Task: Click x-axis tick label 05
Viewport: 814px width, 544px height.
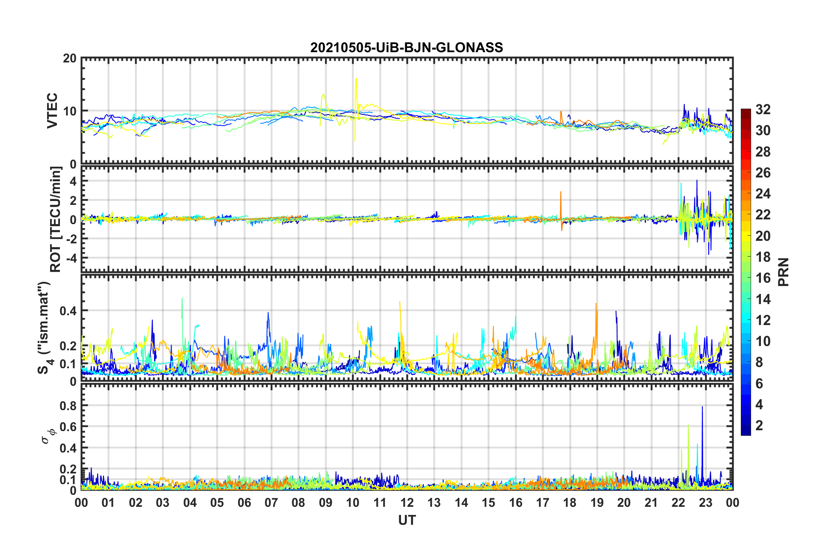Action: pyautogui.click(x=217, y=503)
